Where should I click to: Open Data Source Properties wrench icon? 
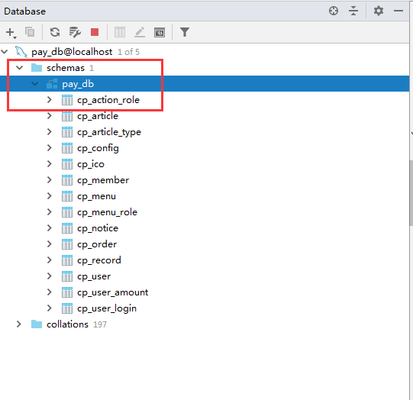pos(75,32)
